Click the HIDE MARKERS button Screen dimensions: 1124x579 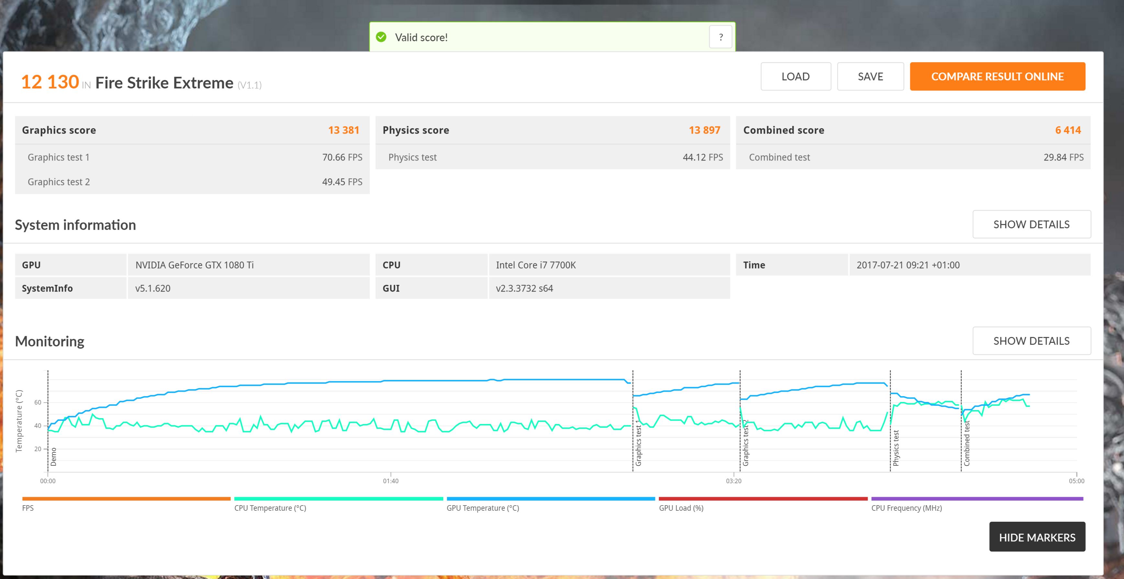tap(1037, 537)
